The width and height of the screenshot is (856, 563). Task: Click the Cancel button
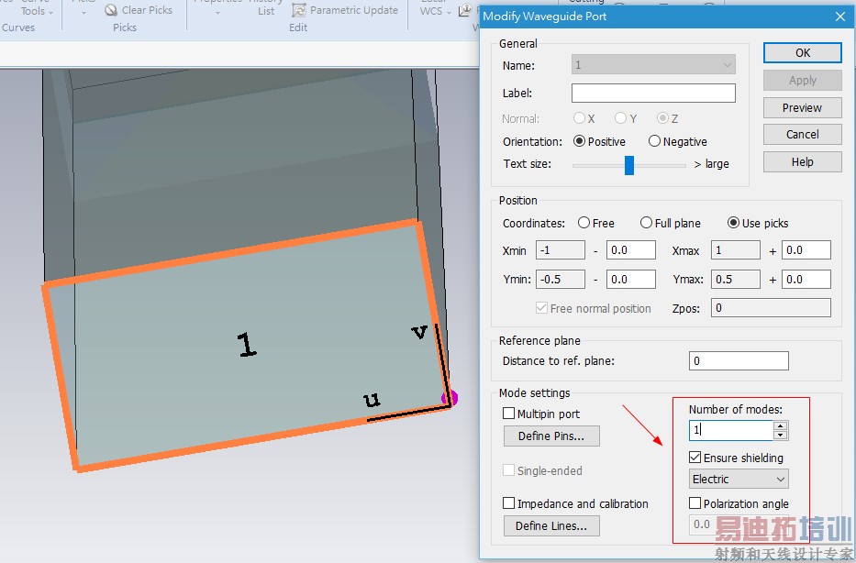[x=802, y=135]
